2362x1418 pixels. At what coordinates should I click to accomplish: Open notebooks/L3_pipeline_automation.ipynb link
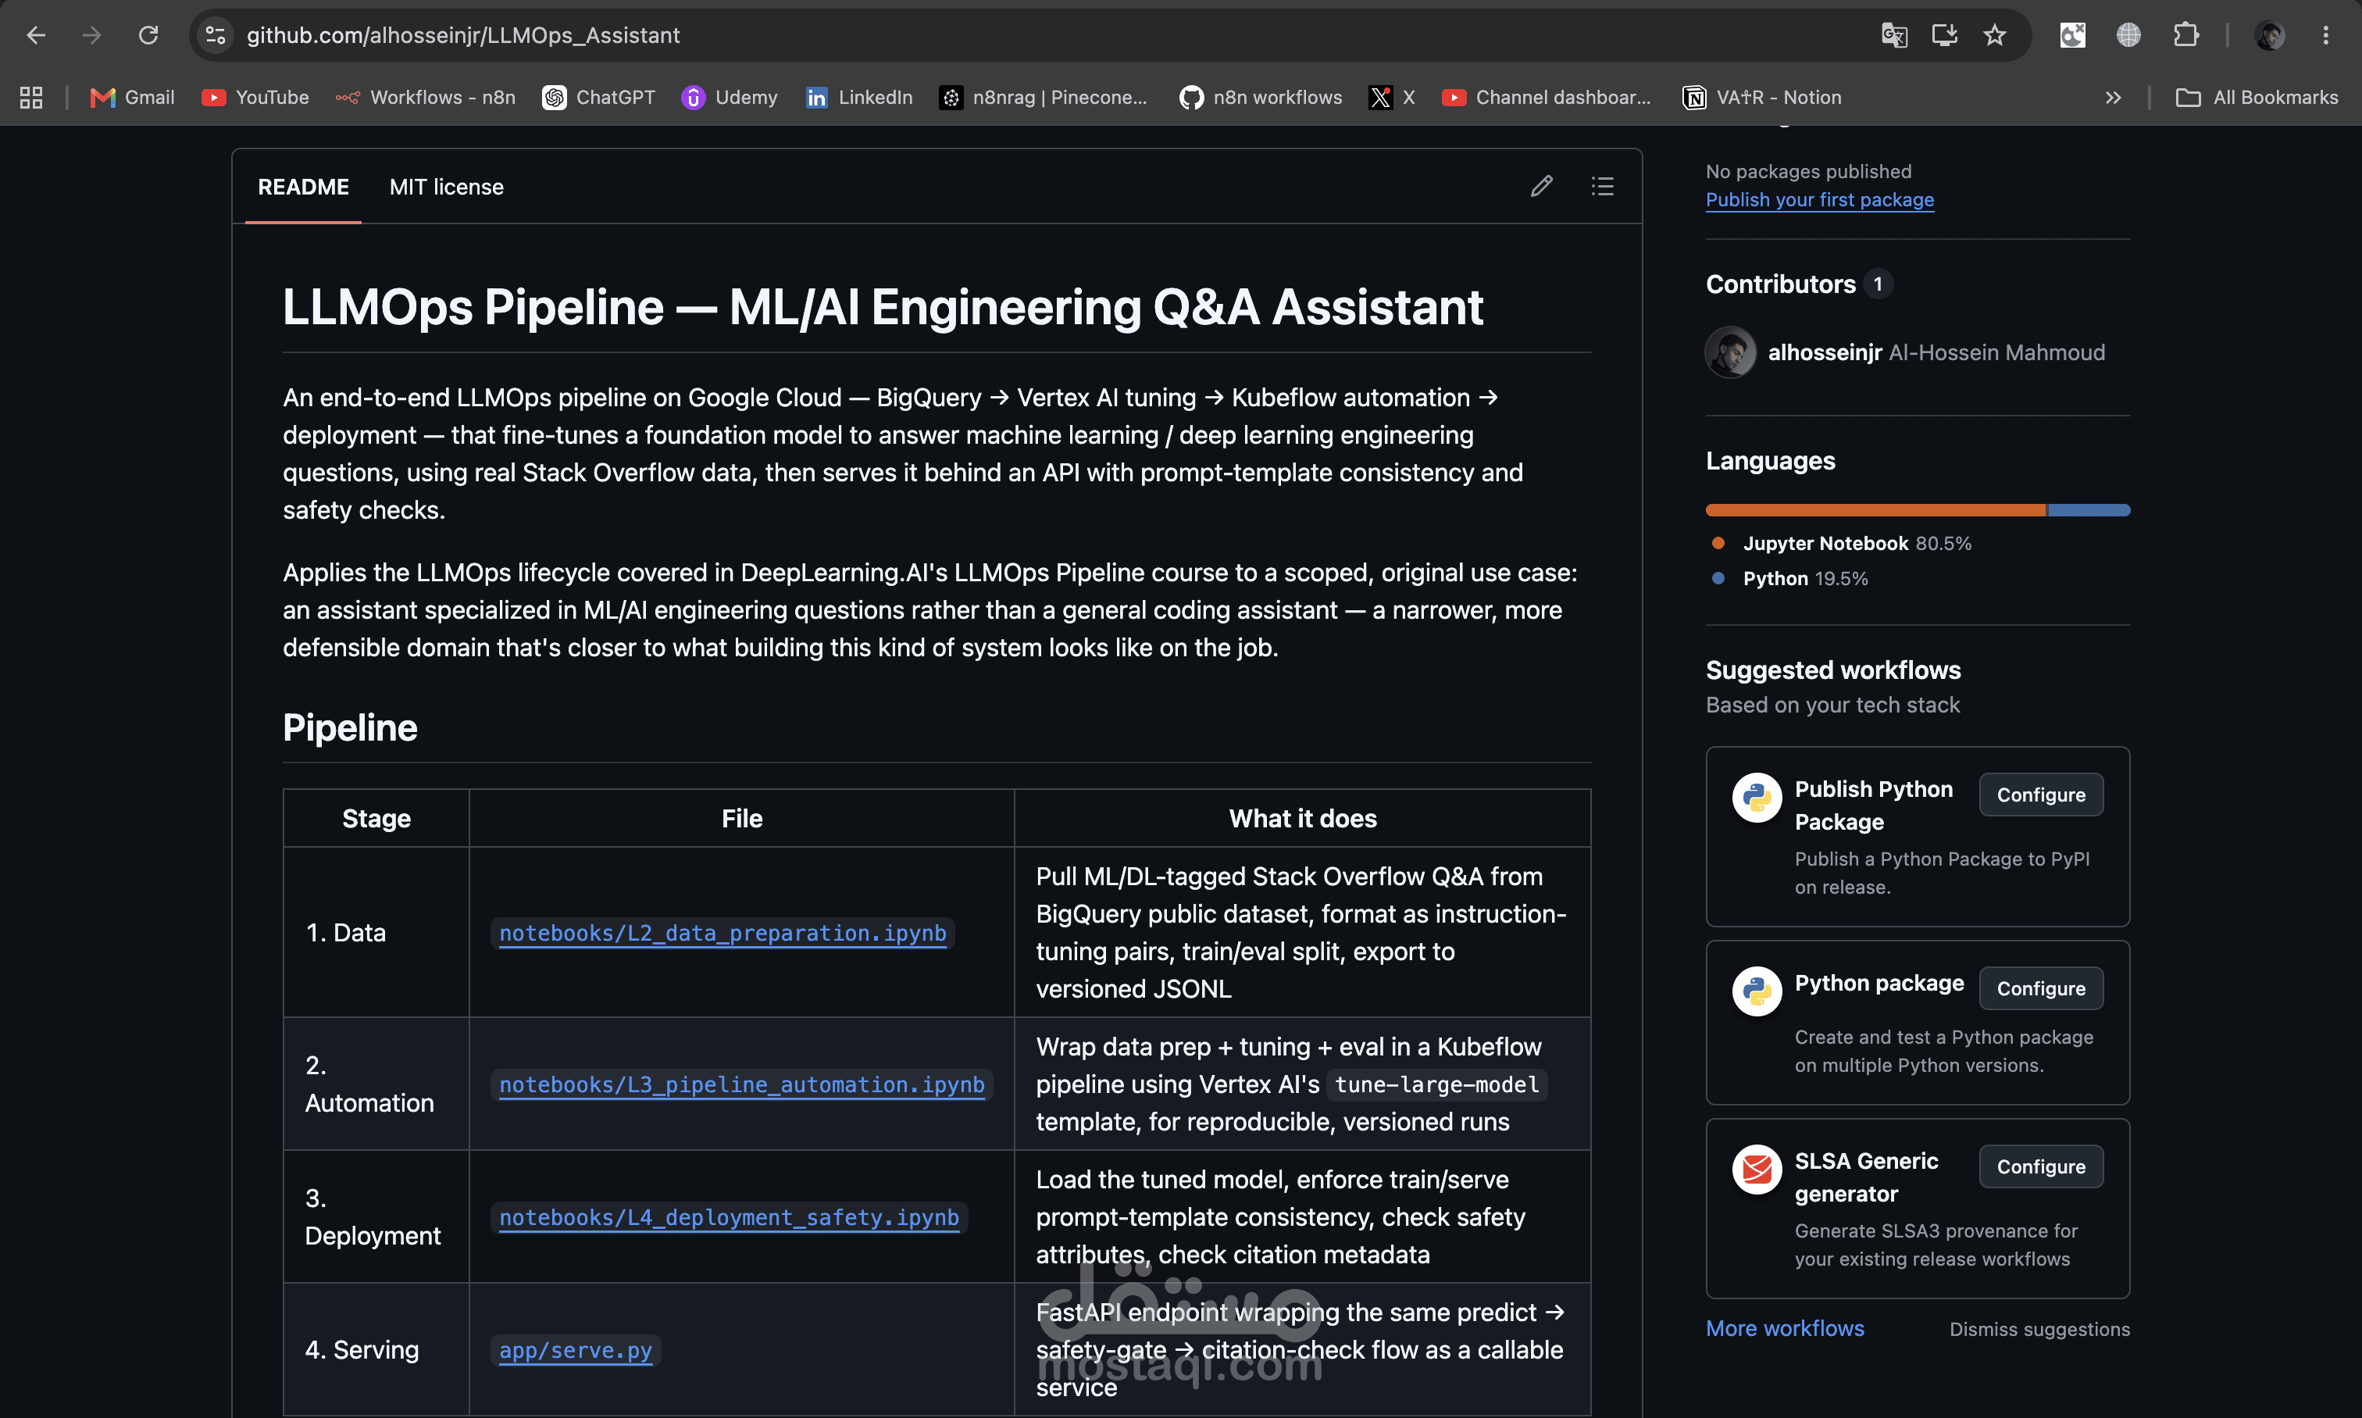pyautogui.click(x=741, y=1084)
